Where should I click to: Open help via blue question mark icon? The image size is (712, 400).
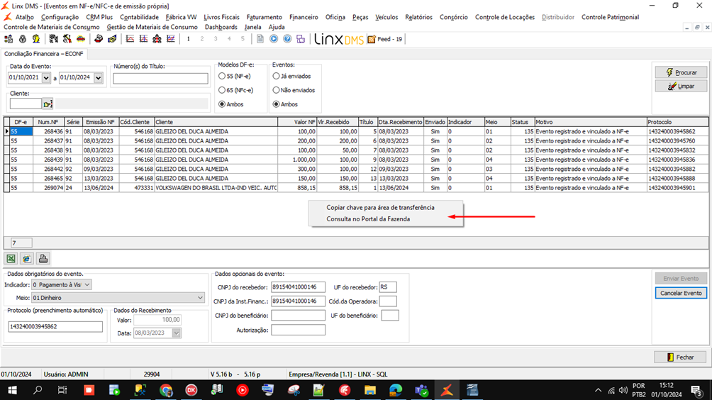287,39
